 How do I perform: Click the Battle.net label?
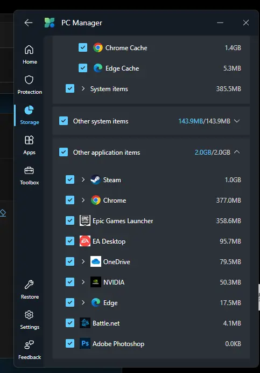(x=106, y=323)
